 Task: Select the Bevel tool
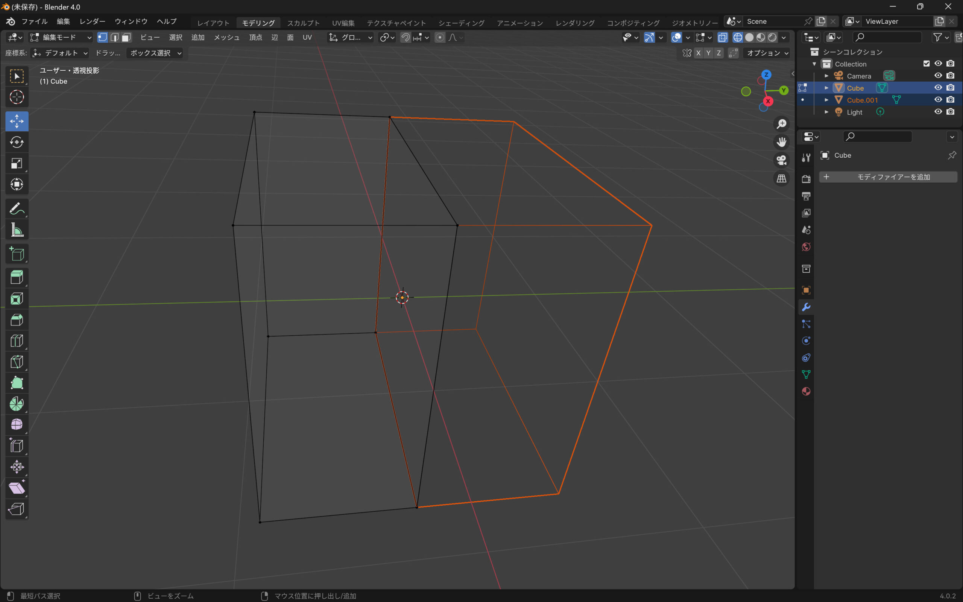pyautogui.click(x=17, y=320)
